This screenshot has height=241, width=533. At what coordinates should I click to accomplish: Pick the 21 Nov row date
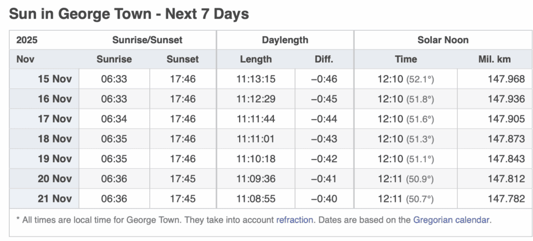tap(54, 199)
